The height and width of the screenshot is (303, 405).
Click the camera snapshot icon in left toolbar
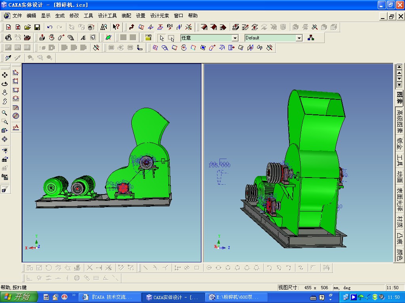5,159
